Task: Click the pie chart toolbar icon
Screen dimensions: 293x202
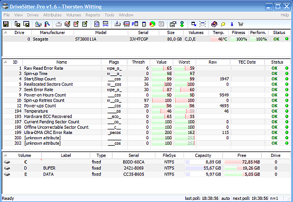Action: pos(152,24)
